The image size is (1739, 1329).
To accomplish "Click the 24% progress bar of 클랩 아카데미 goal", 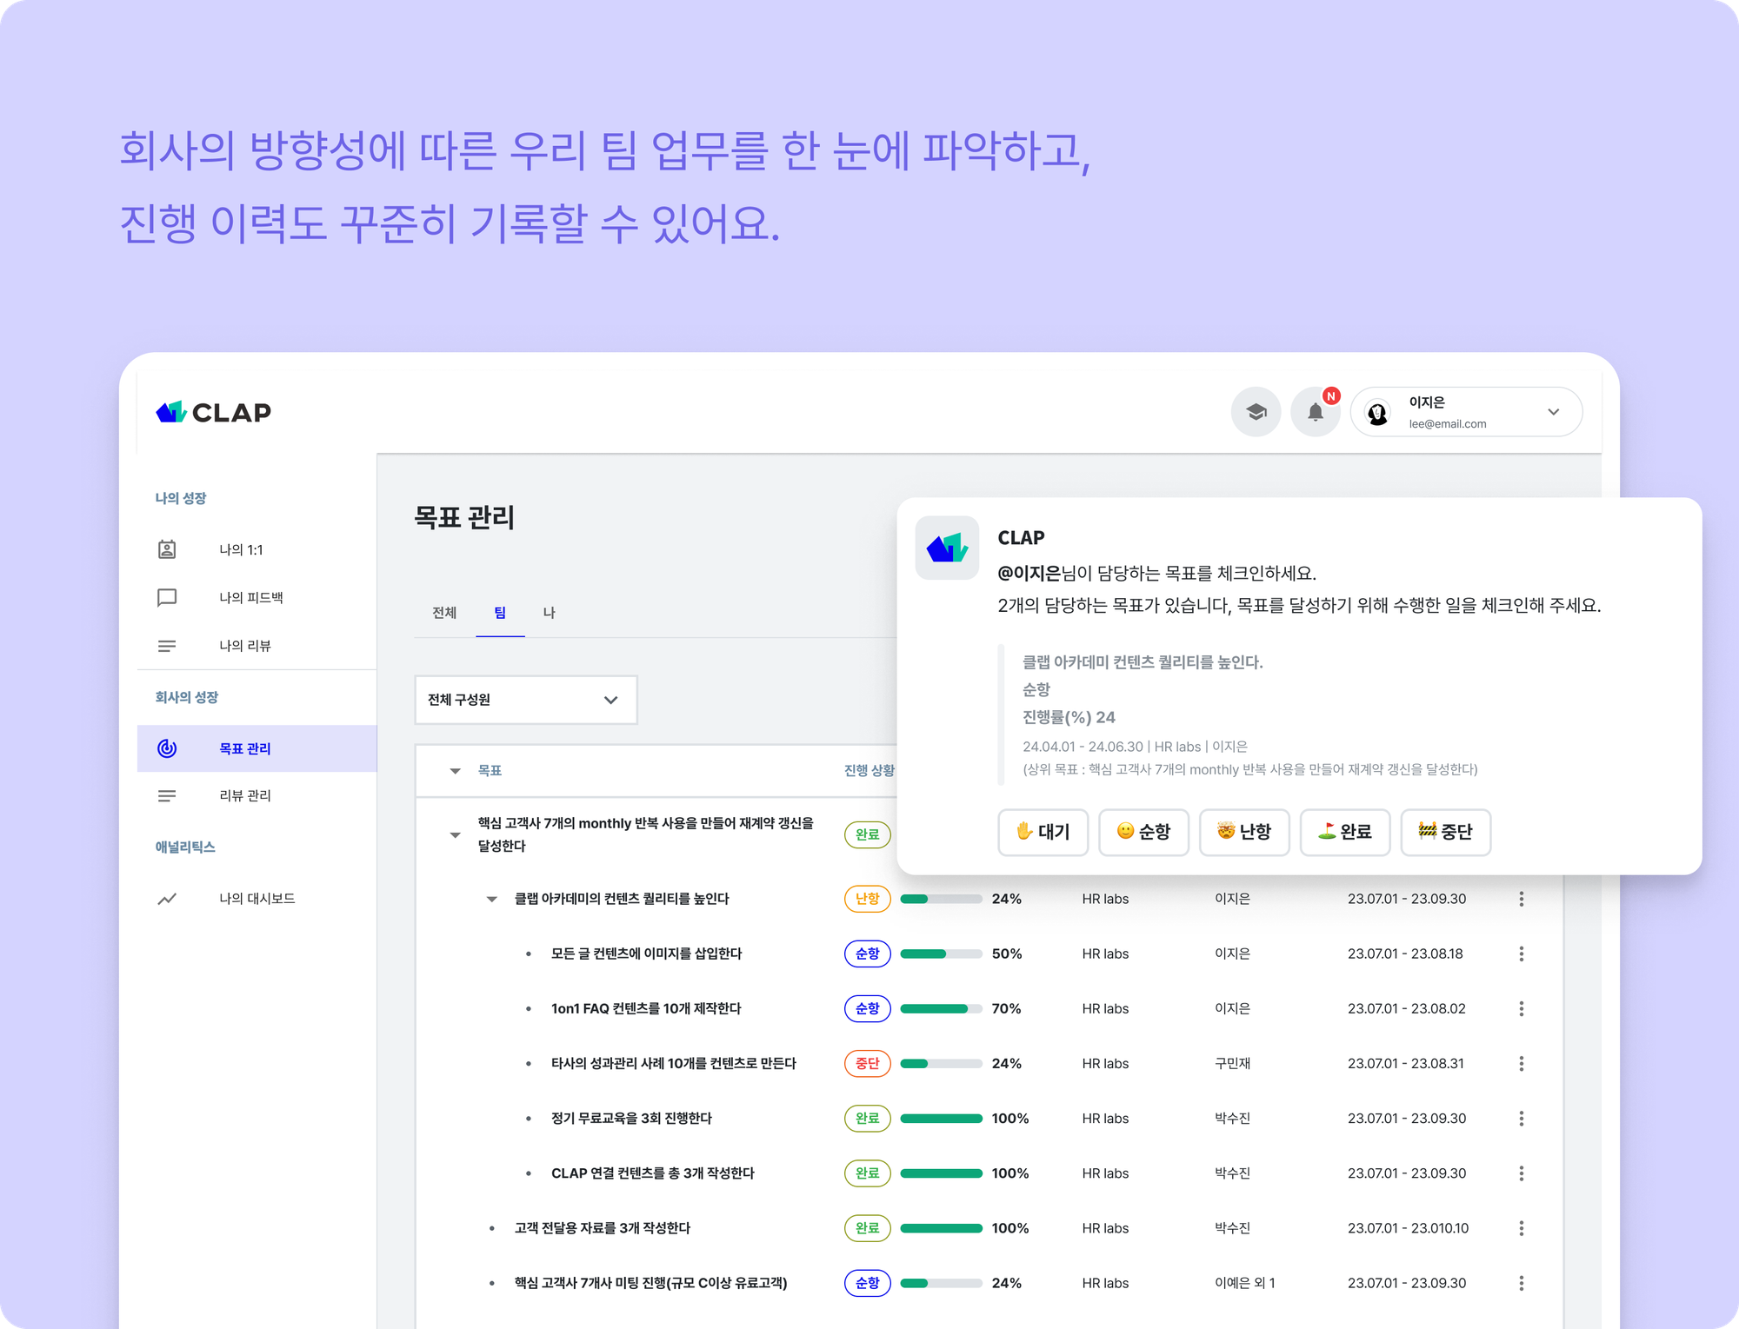I will [x=943, y=899].
